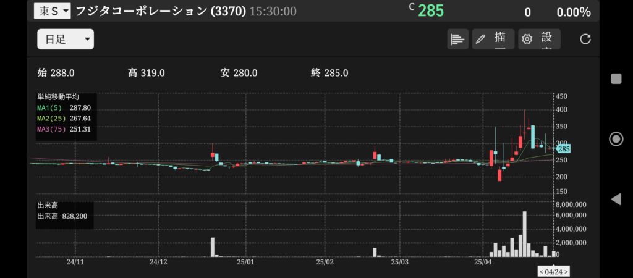Click the 25/03 date axis label
The width and height of the screenshot is (633, 278).
tap(400, 262)
